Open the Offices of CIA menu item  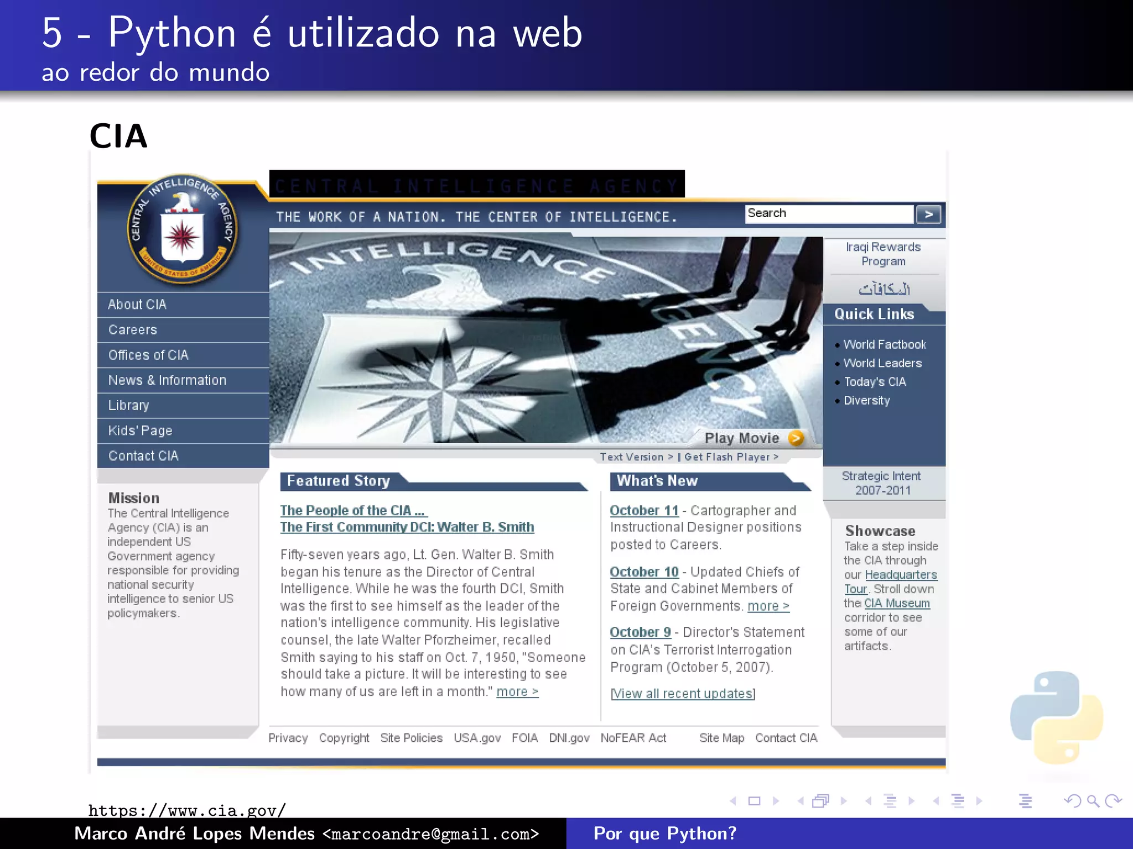tap(183, 355)
